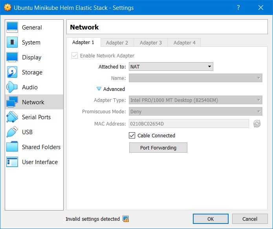Viewport: 273px width, 229px height.
Task: Toggle the Enable Network Adapter checkbox
Action: pos(75,56)
